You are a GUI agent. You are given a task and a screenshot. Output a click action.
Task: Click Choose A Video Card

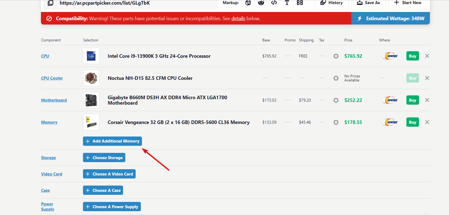pos(109,174)
